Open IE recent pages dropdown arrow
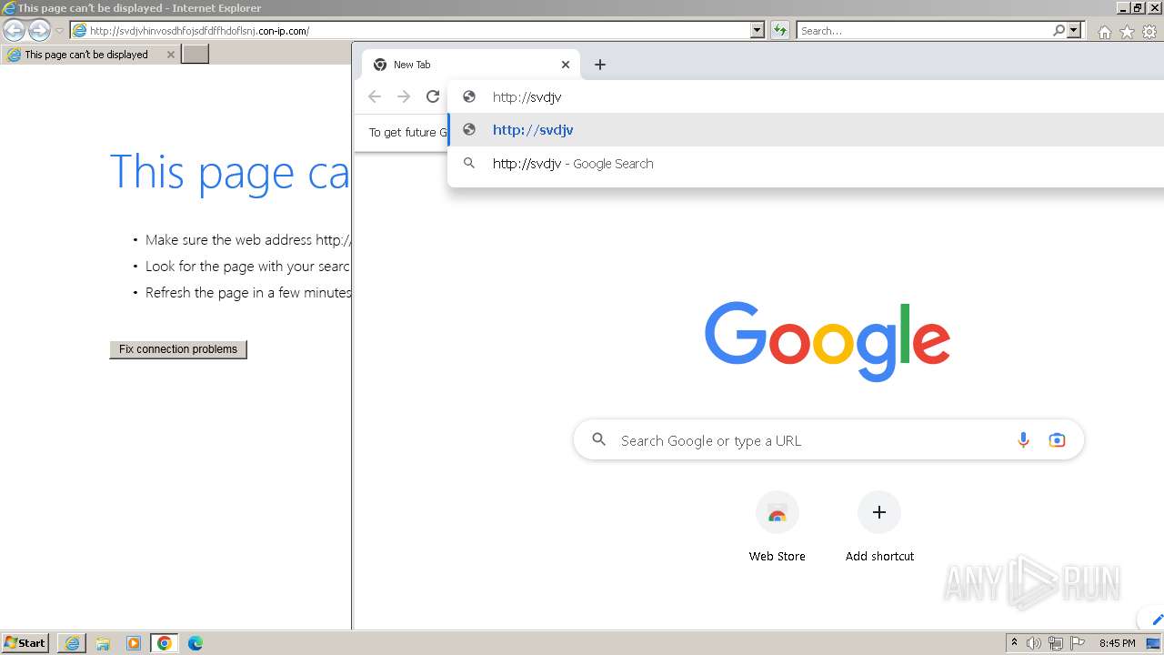Image resolution: width=1164 pixels, height=655 pixels. 59,31
